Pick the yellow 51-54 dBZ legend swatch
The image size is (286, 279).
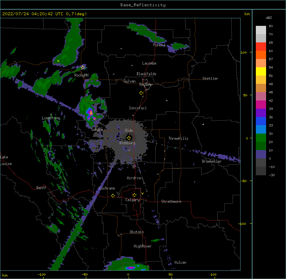261,71
